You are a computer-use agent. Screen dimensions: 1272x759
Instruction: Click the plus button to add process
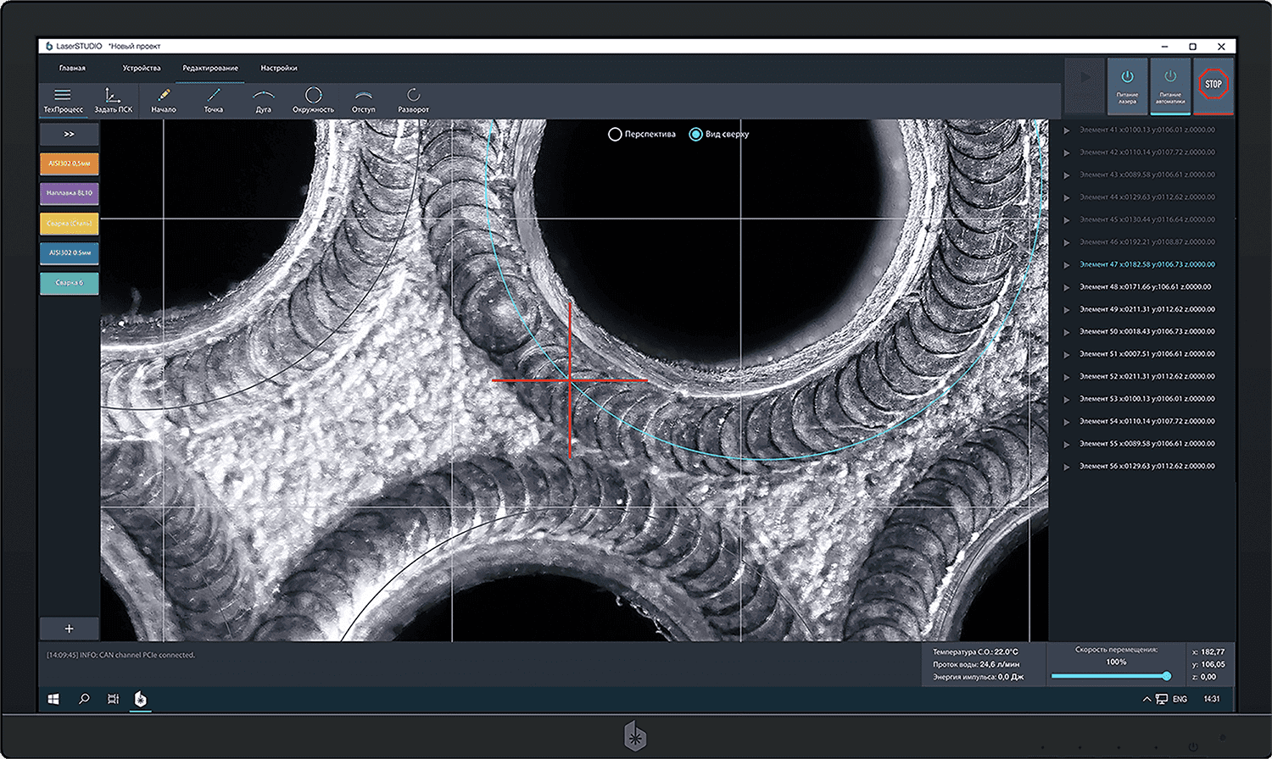[x=70, y=629]
